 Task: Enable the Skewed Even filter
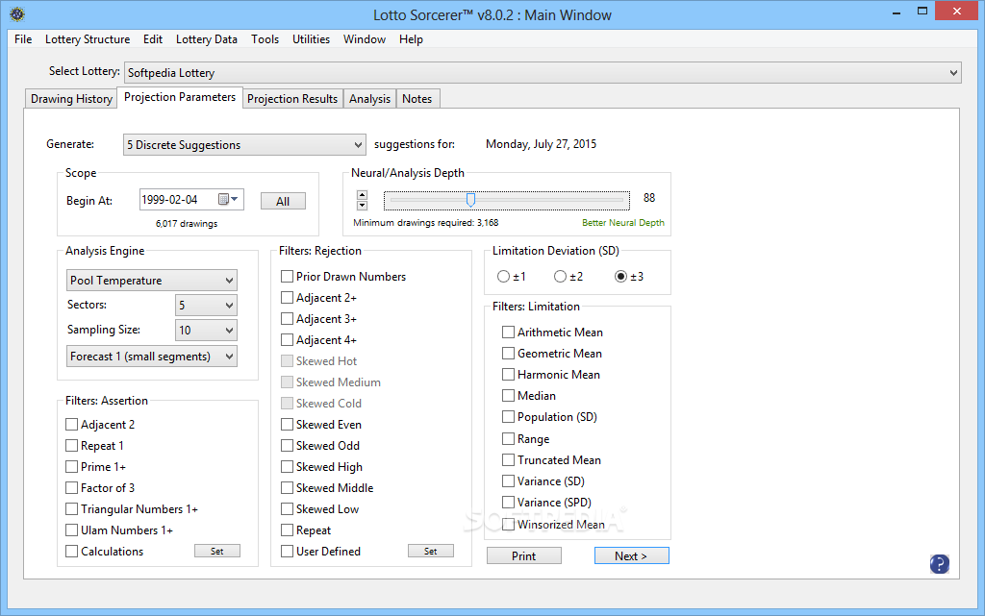(287, 424)
